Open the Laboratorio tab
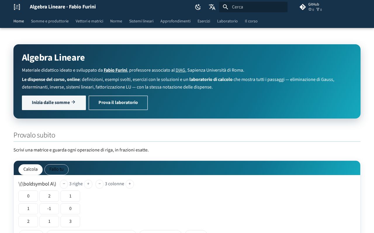The image size is (374, 233). tap(227, 21)
